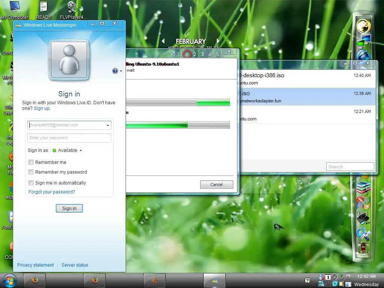Click the circled day 1 in the calendar
Image resolution: width=384 pixels, height=288 pixels.
pyautogui.click(x=187, y=54)
